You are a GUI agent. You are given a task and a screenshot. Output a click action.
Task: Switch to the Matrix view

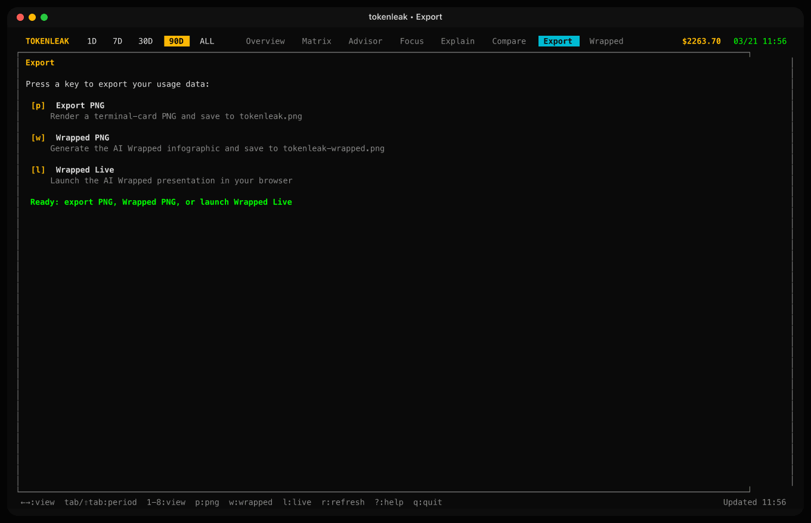point(317,41)
